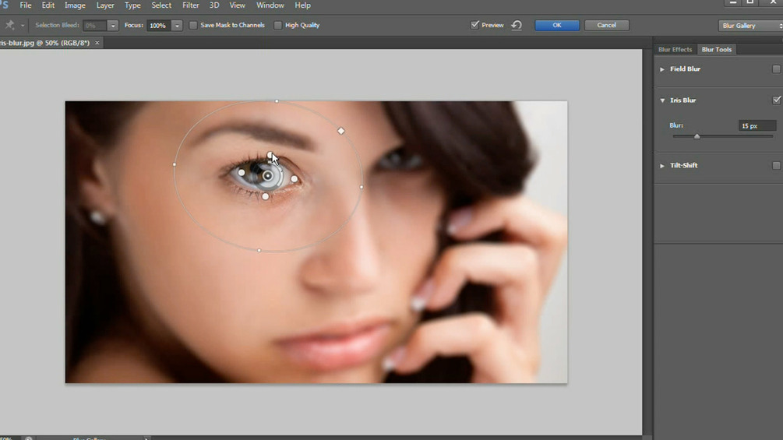Enable the Field Blur checkbox
783x440 pixels.
click(x=776, y=69)
